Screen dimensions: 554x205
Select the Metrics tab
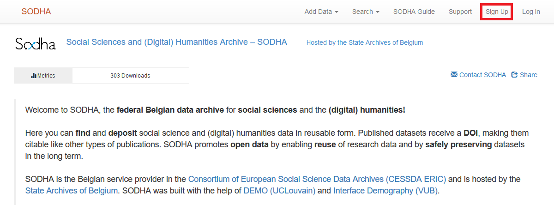43,76
